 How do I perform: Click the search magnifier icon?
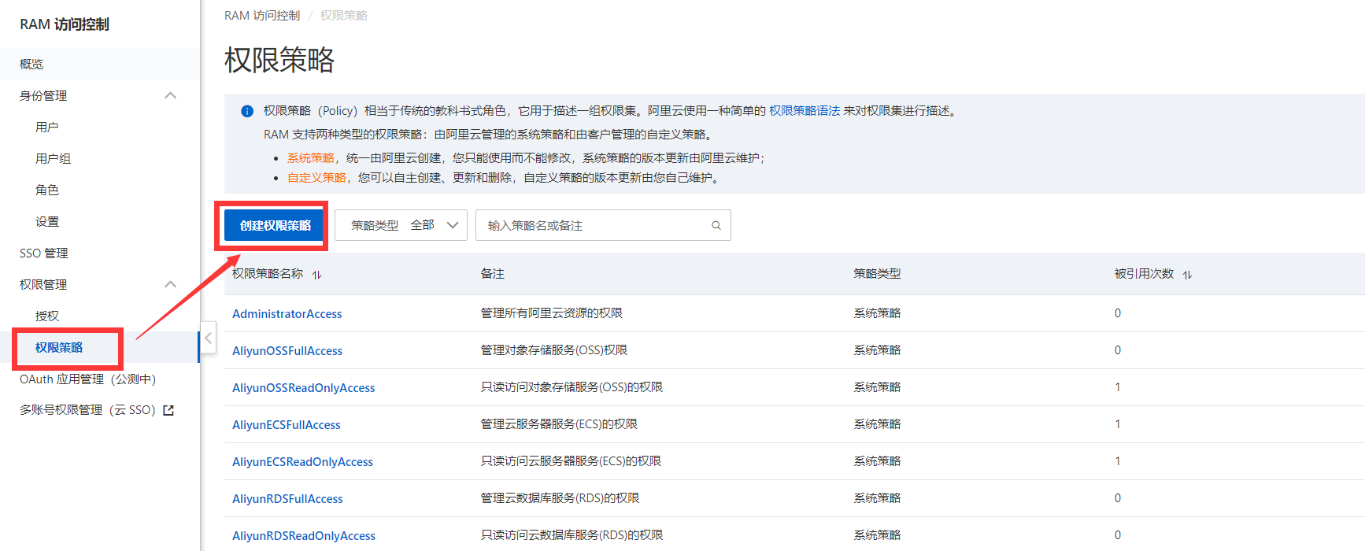(x=716, y=225)
